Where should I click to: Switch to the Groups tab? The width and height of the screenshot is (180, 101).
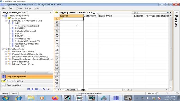tap(71, 90)
